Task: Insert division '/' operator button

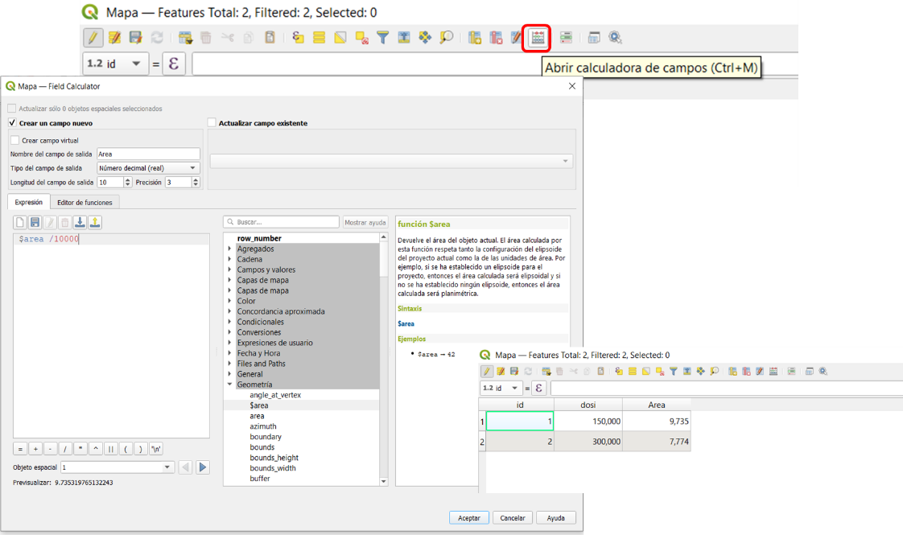Action: point(65,449)
